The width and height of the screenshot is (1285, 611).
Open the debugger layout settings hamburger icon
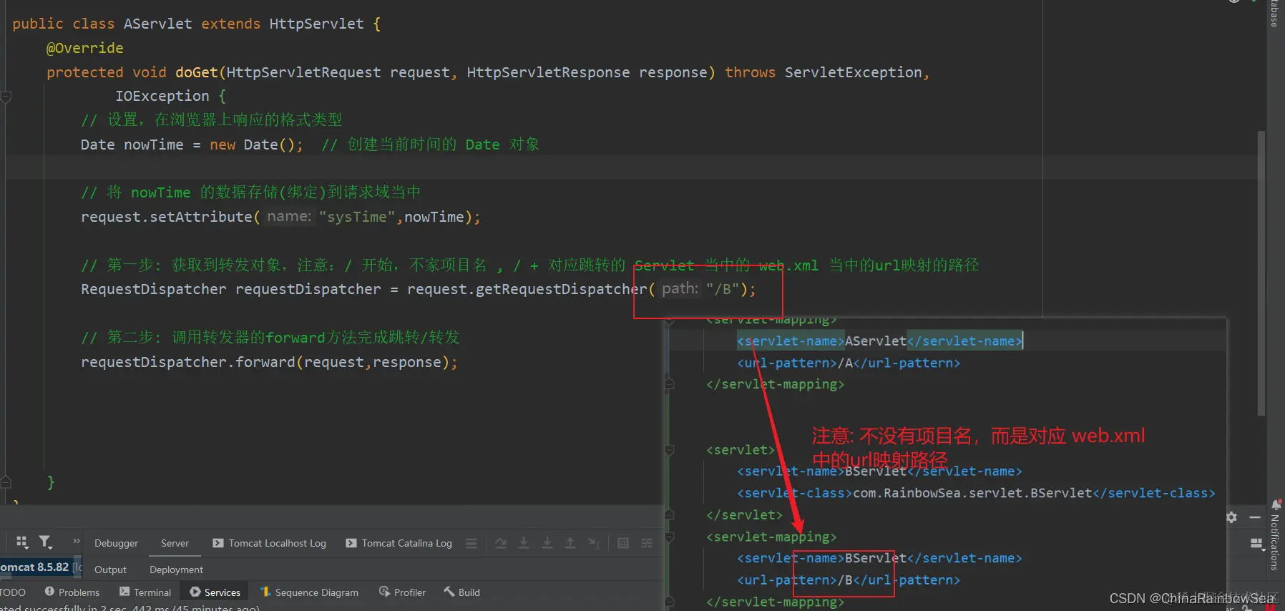point(472,543)
